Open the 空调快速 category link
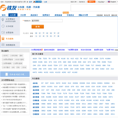 click(x=36, y=100)
